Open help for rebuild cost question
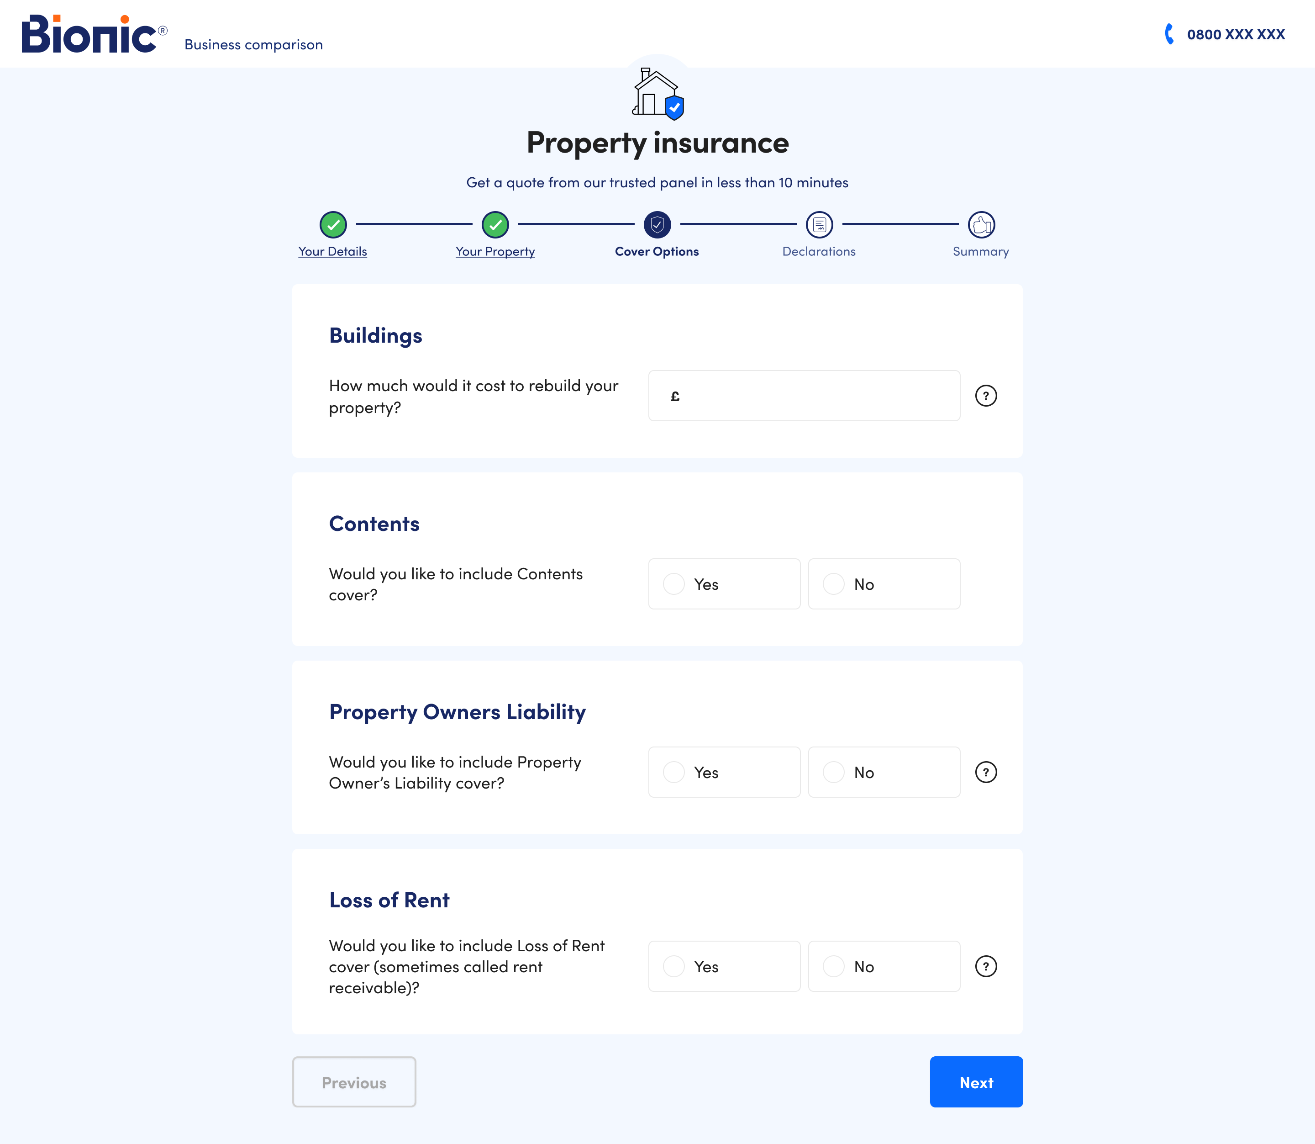The width and height of the screenshot is (1315, 1144). pyautogui.click(x=986, y=396)
